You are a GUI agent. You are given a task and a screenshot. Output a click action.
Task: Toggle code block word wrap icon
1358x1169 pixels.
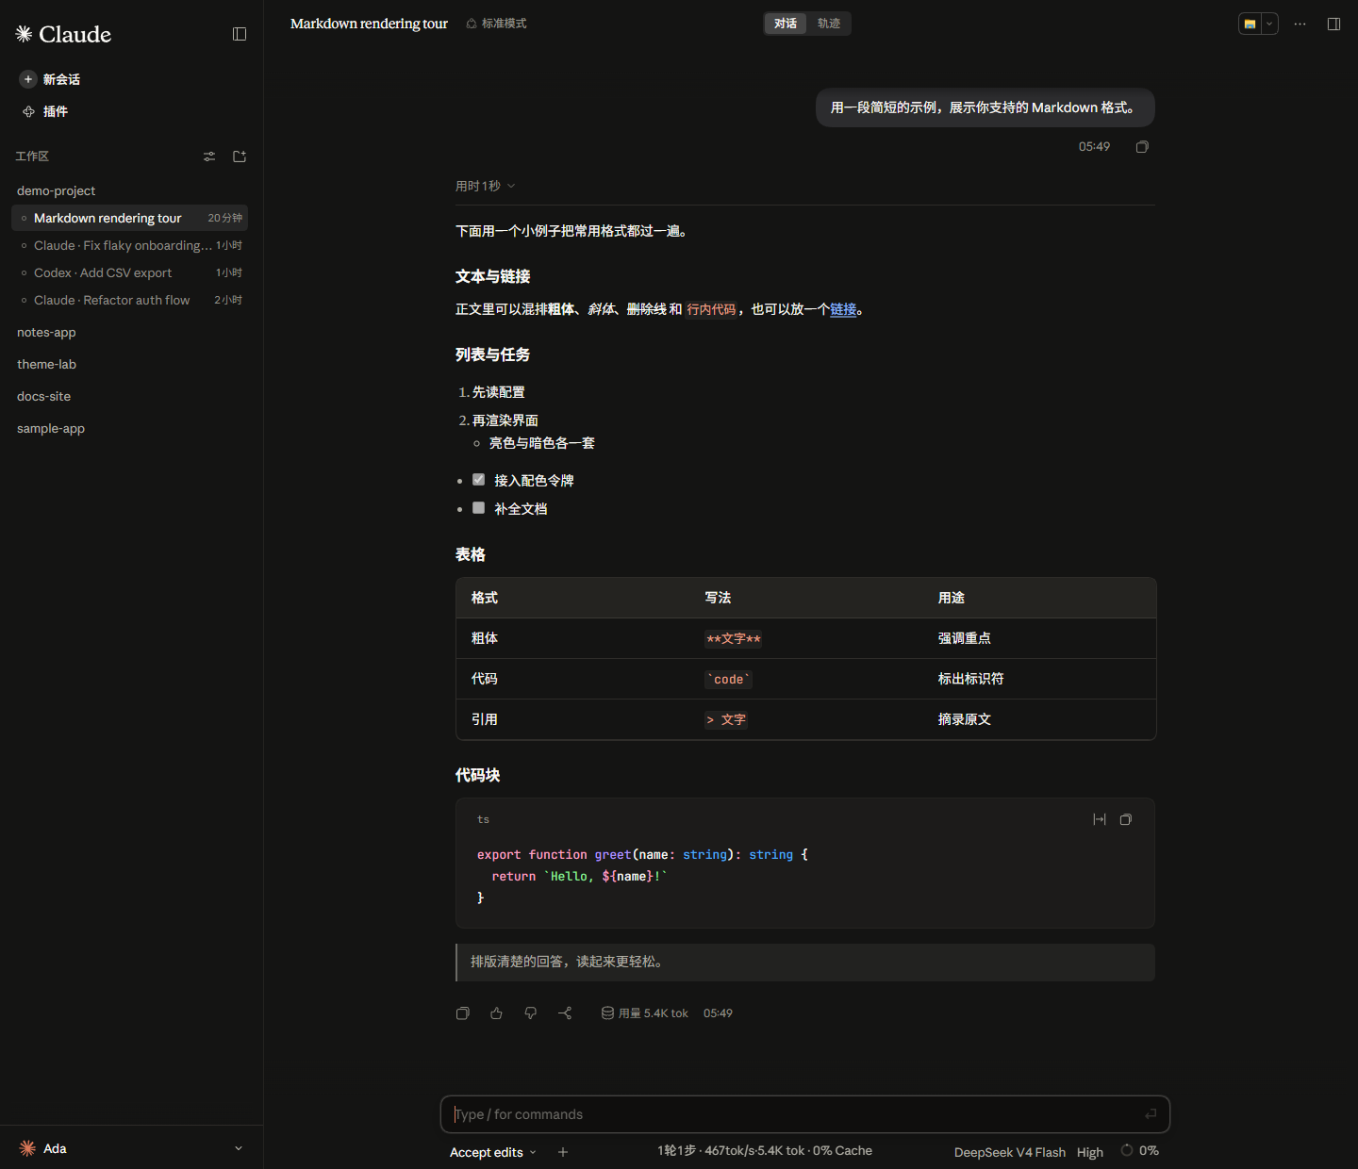click(1100, 819)
